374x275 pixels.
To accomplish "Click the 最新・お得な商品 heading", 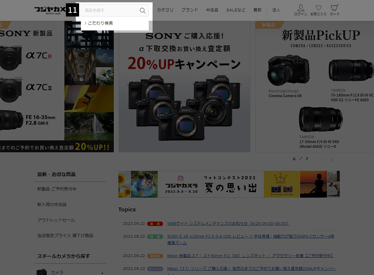I will (x=56, y=174).
